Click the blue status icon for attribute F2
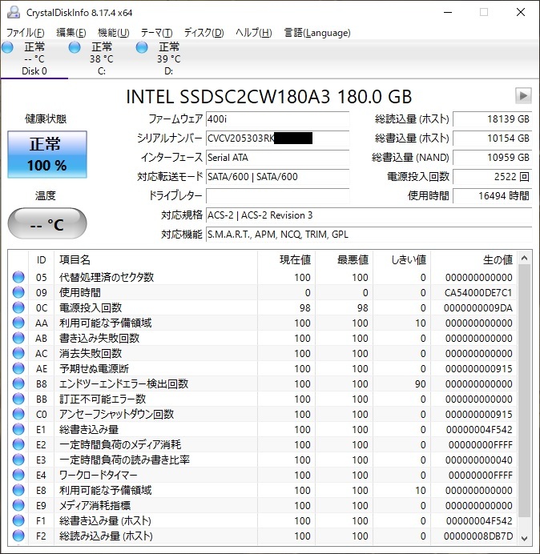Viewport: 540px width, 554px height. coord(18,536)
